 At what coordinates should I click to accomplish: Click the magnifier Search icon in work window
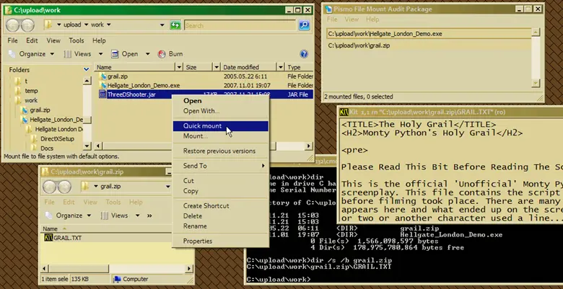pyautogui.click(x=305, y=25)
